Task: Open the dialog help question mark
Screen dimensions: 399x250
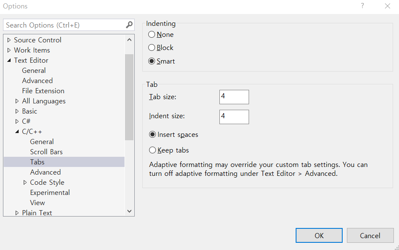Action: pos(362,6)
